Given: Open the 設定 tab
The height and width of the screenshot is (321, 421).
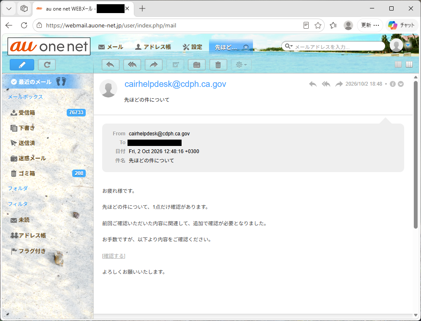Looking at the screenshot, I should coord(193,47).
